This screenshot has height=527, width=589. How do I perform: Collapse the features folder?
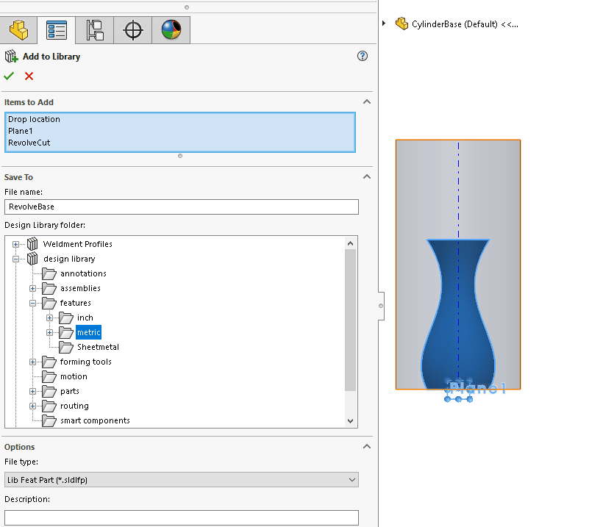[32, 303]
